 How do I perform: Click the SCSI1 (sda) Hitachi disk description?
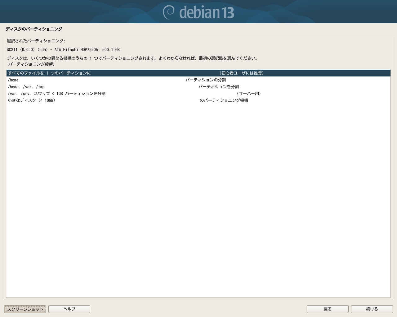tap(63, 50)
